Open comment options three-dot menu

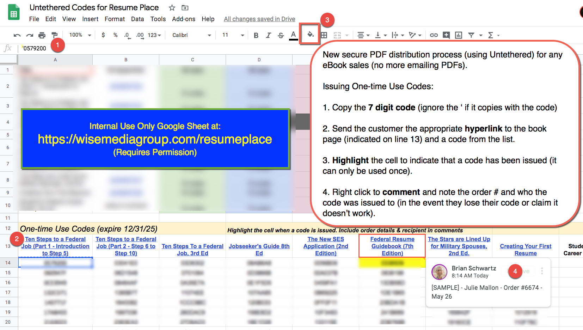click(x=542, y=271)
